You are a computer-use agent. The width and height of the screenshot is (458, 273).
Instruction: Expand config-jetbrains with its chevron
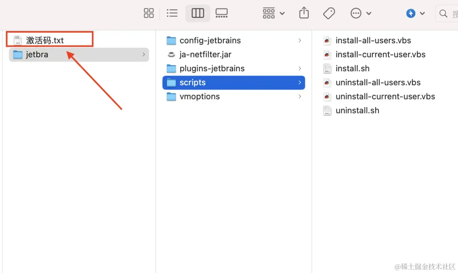click(300, 40)
